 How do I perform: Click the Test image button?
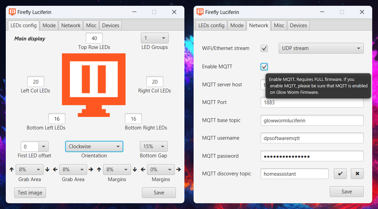click(x=30, y=193)
